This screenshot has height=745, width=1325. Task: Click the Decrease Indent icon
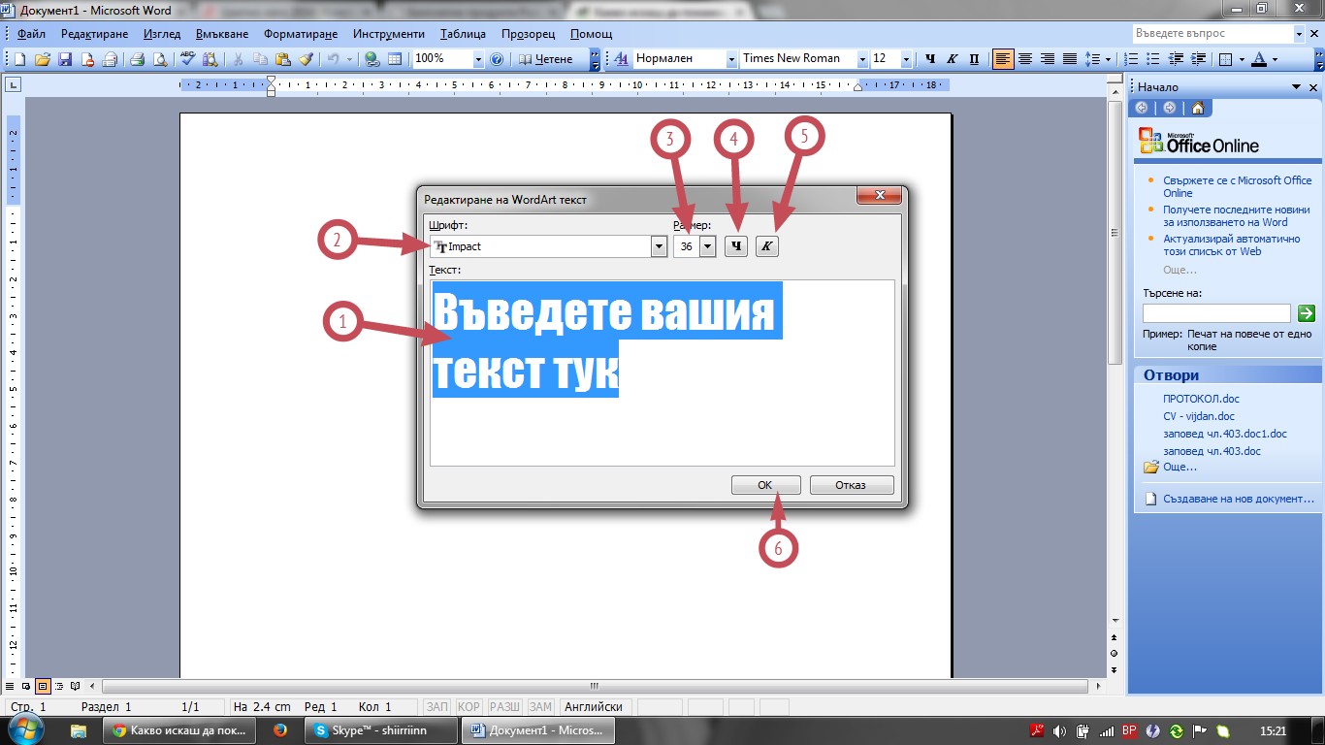(x=1176, y=59)
